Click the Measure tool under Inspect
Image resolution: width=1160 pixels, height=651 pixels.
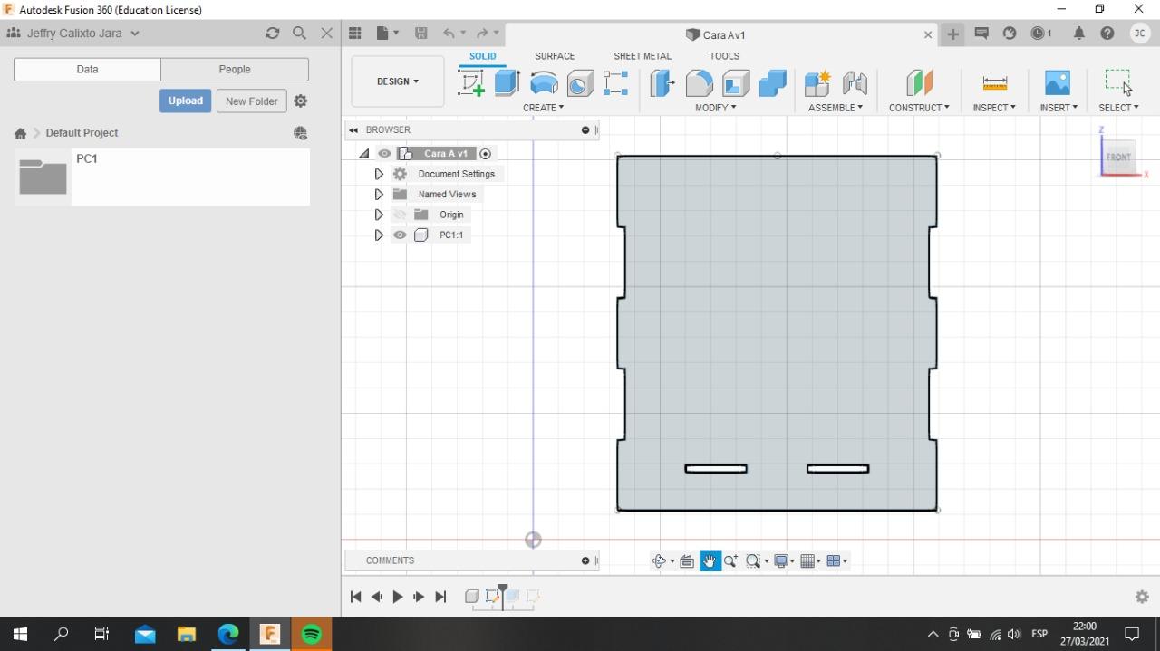click(994, 83)
